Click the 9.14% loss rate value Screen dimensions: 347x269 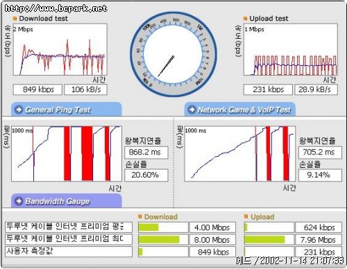click(x=320, y=175)
